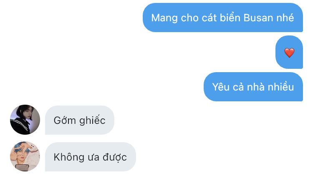Click the word 'Gớm' in the gray bubble
The image size is (313, 181).
[x=65, y=121]
